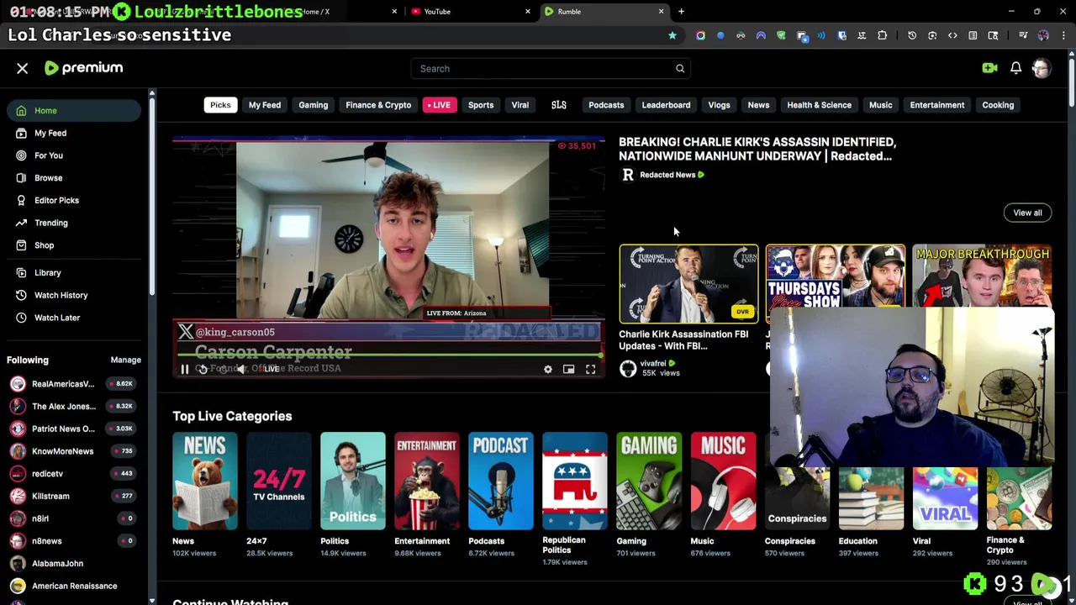Mute the live video volume
The height and width of the screenshot is (605, 1076).
coord(241,369)
